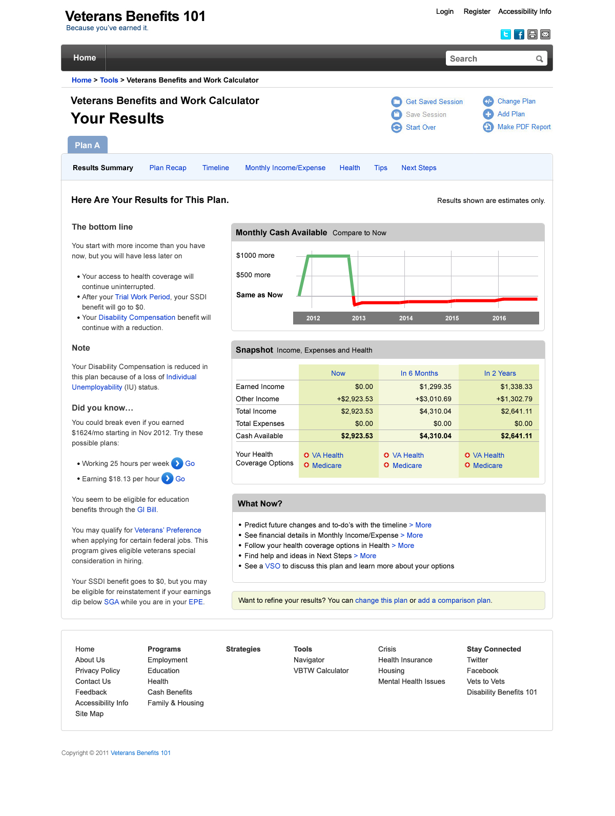The image size is (615, 816).
Task: Click the Start Over refresh icon
Action: (x=396, y=127)
